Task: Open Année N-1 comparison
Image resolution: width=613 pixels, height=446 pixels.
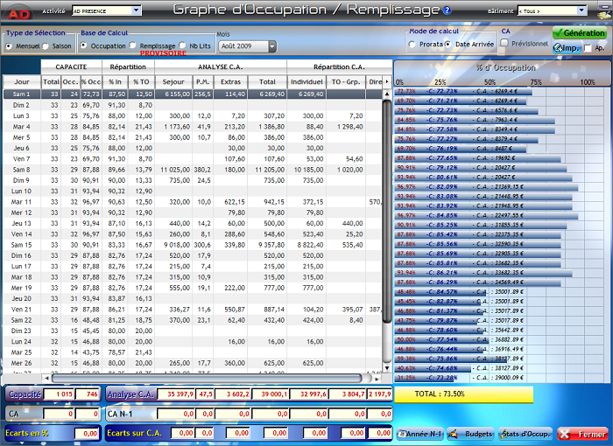Action: [420, 434]
